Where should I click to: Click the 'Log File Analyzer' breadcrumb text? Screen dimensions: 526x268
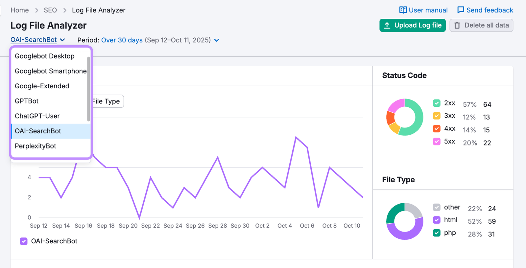point(99,10)
